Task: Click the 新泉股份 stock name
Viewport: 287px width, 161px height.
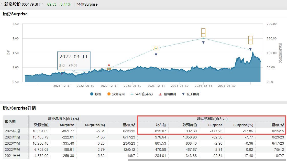Action: 12,4
